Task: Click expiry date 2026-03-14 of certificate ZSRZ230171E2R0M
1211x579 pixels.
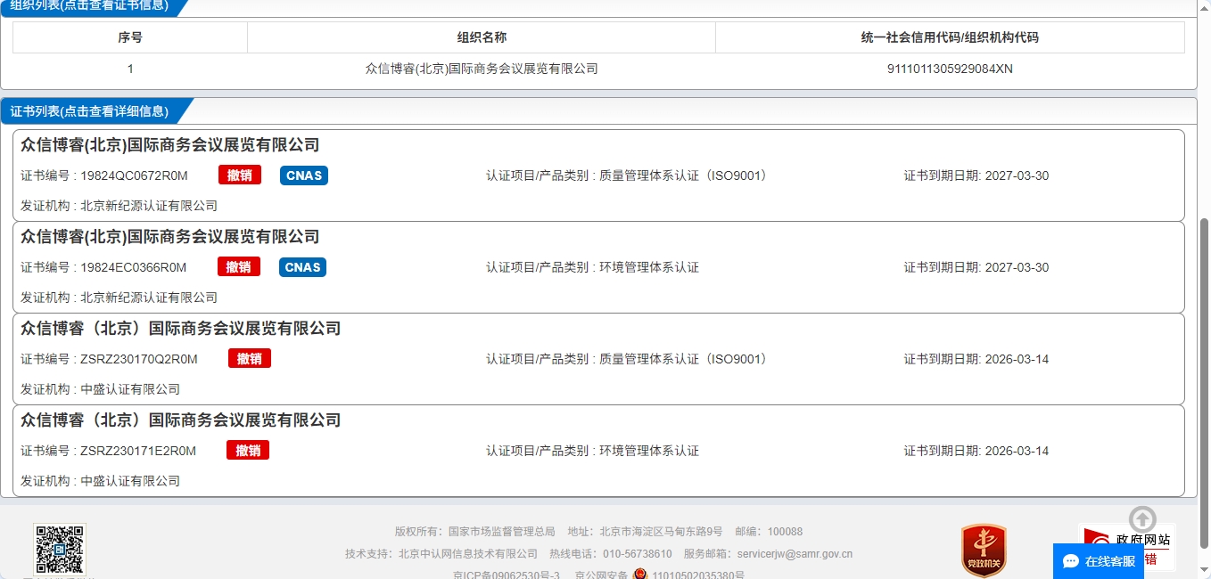Action: point(1017,451)
